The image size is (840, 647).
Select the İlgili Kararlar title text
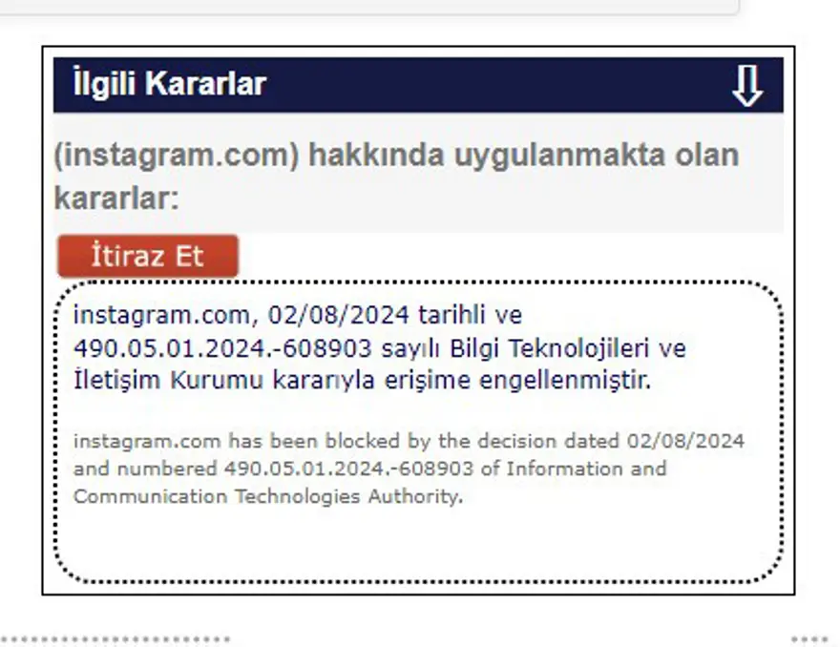click(170, 84)
